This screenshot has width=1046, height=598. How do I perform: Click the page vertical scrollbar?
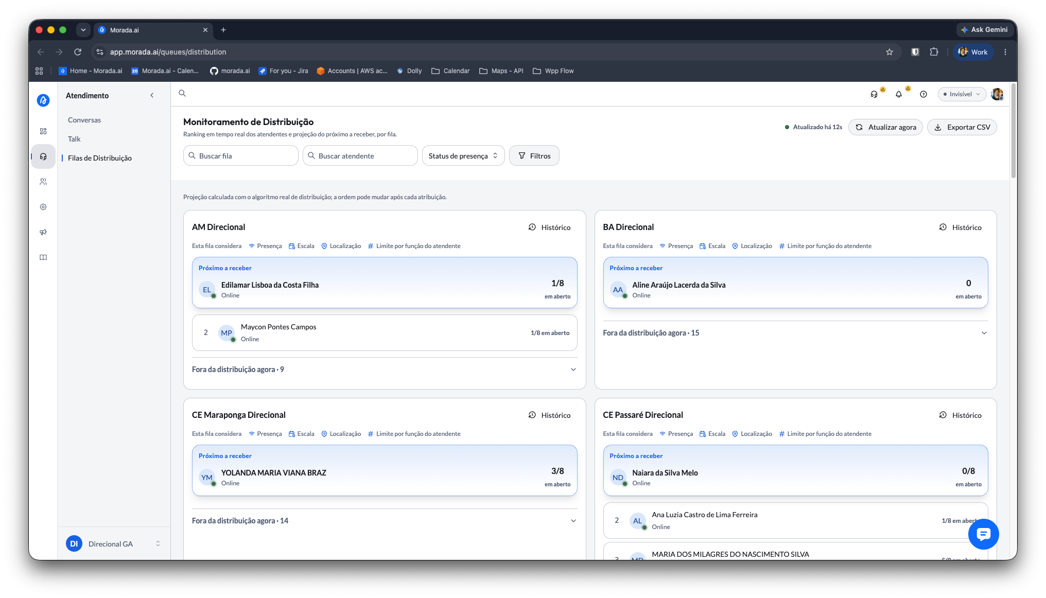coord(1013,131)
